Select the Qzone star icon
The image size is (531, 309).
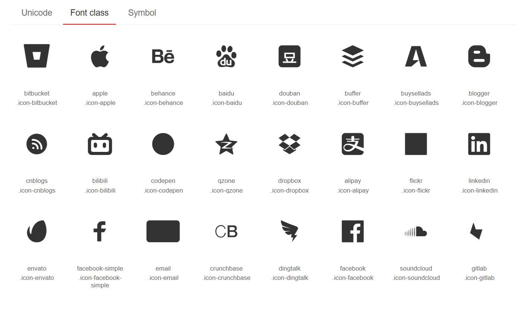pos(226,144)
